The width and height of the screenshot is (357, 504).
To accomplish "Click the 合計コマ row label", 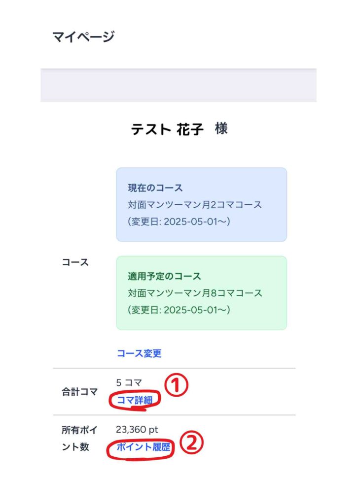I will 79,391.
